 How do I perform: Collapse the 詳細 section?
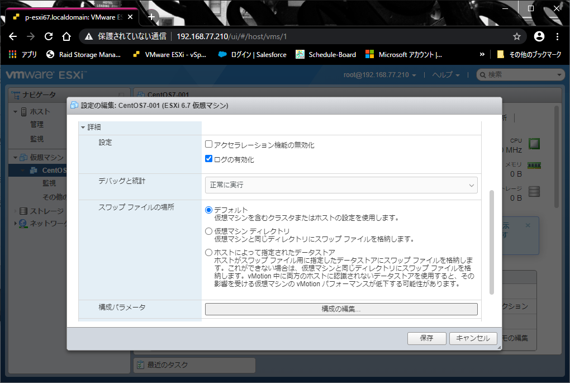[x=83, y=127]
